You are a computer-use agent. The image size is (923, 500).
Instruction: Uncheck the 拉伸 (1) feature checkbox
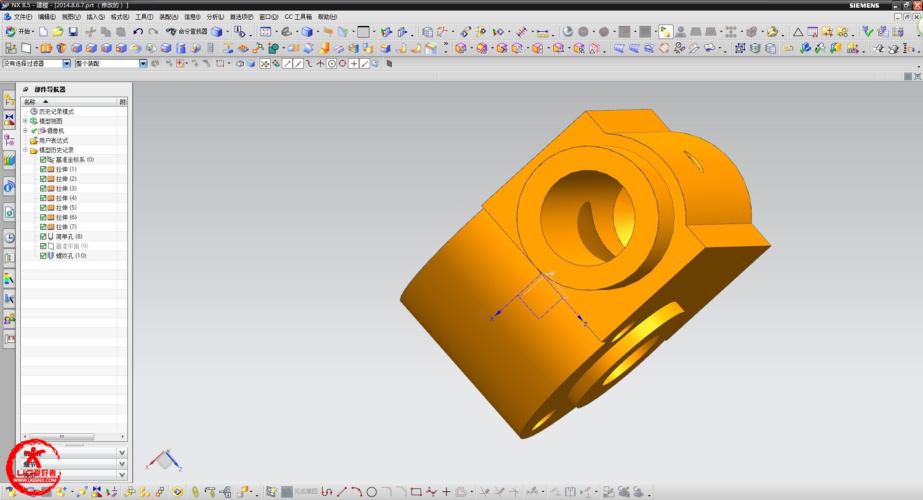click(x=43, y=169)
